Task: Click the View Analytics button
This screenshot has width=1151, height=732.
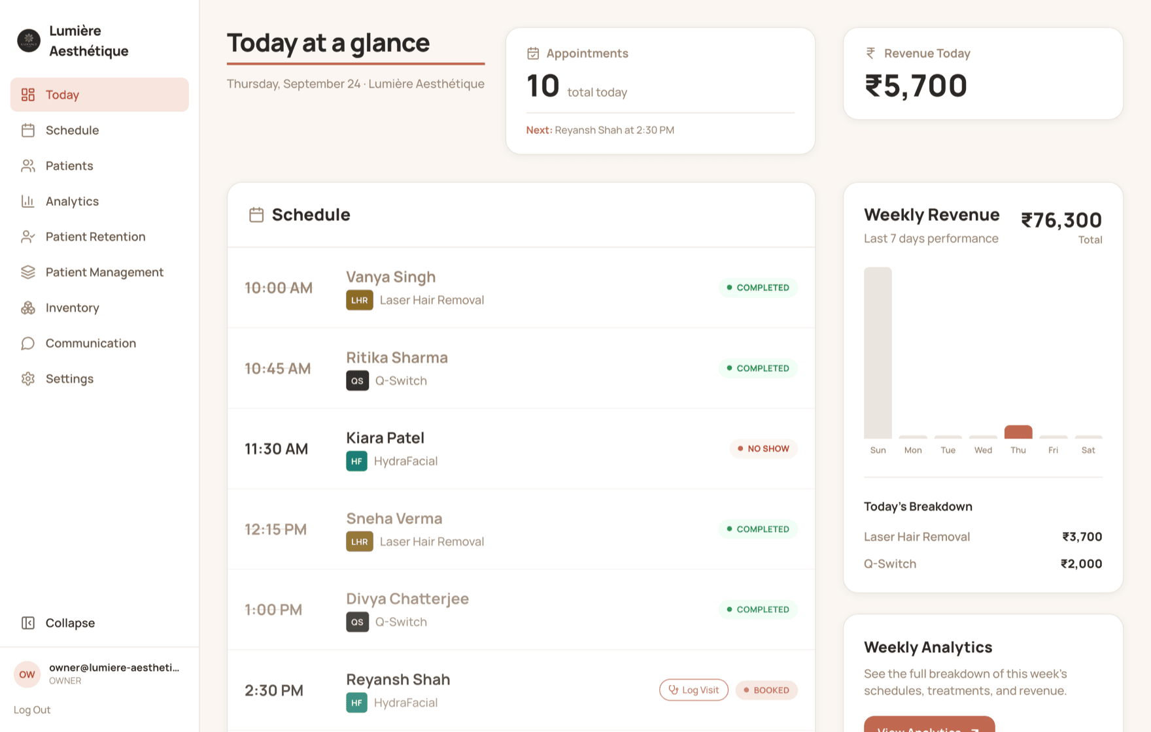Action: (x=929, y=724)
